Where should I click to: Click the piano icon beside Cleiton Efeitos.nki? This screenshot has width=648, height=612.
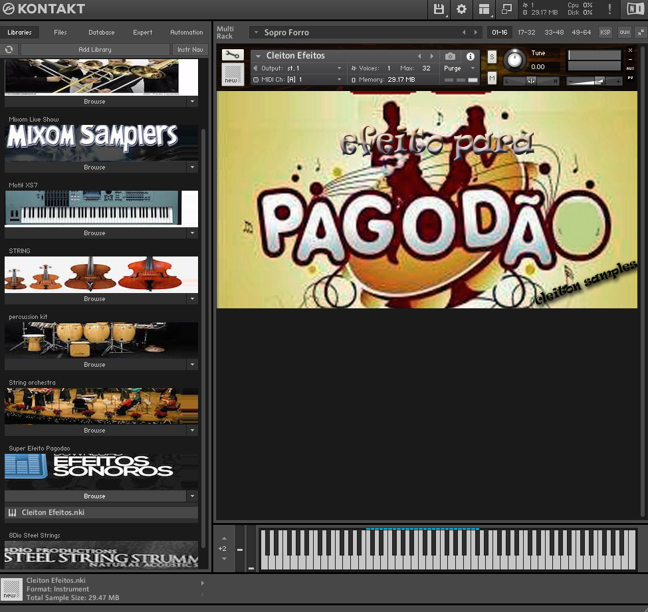tap(13, 513)
